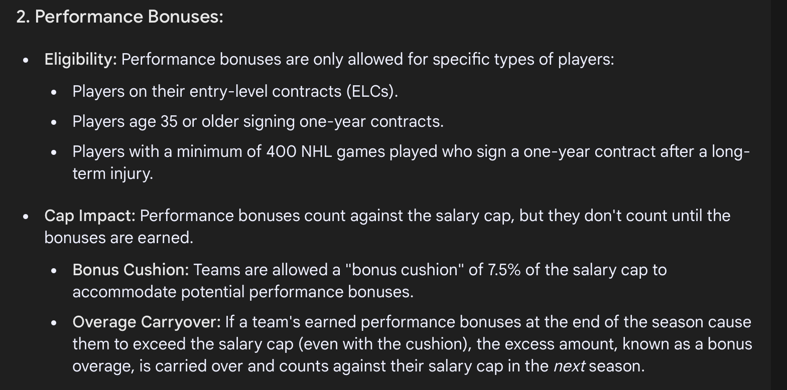Click the italic word 'next'
Viewport: 787px width, 390px height.
[569, 366]
